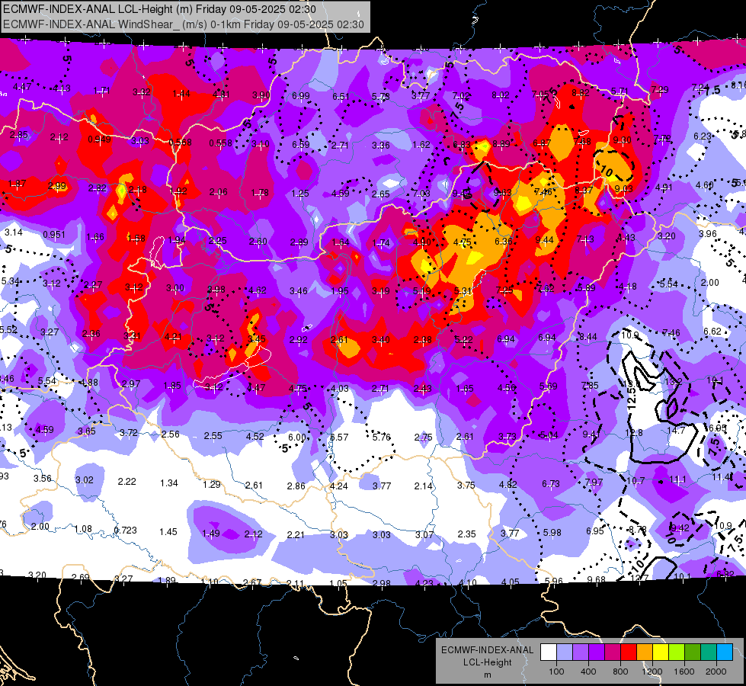
Task: Click the wind shear value 9.03
Action: (624, 188)
